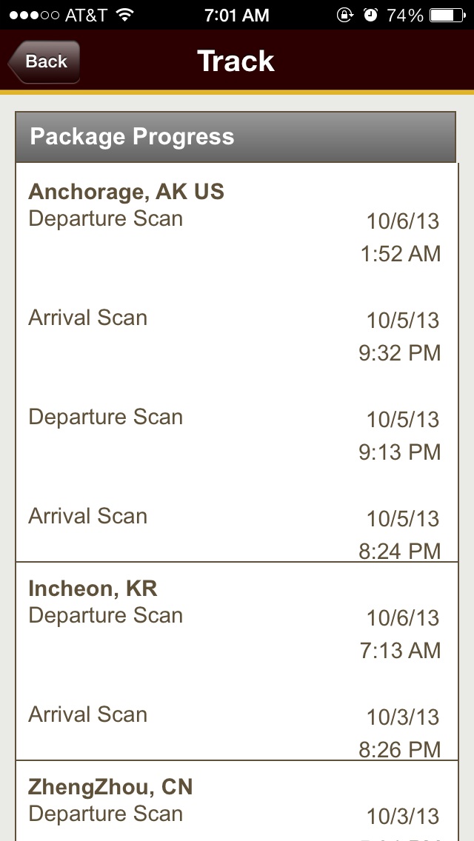Tap the Track title

236,61
